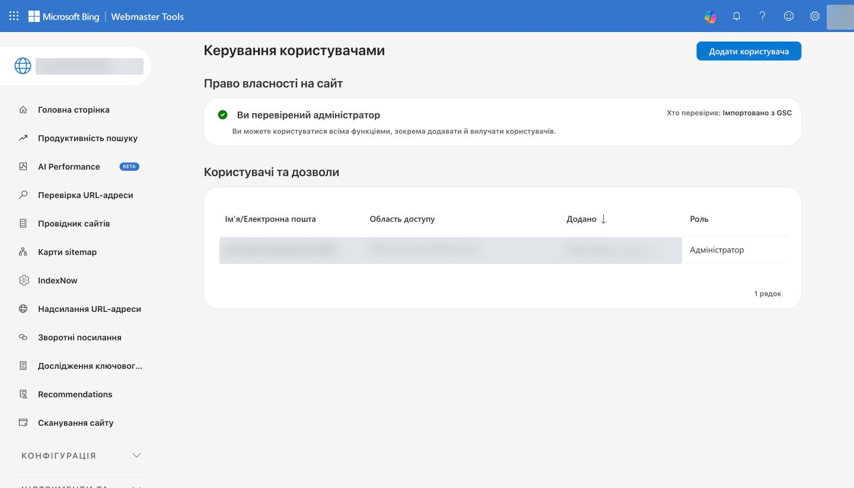This screenshot has width=854, height=488.
Task: Open the settings gear in header
Action: point(815,17)
